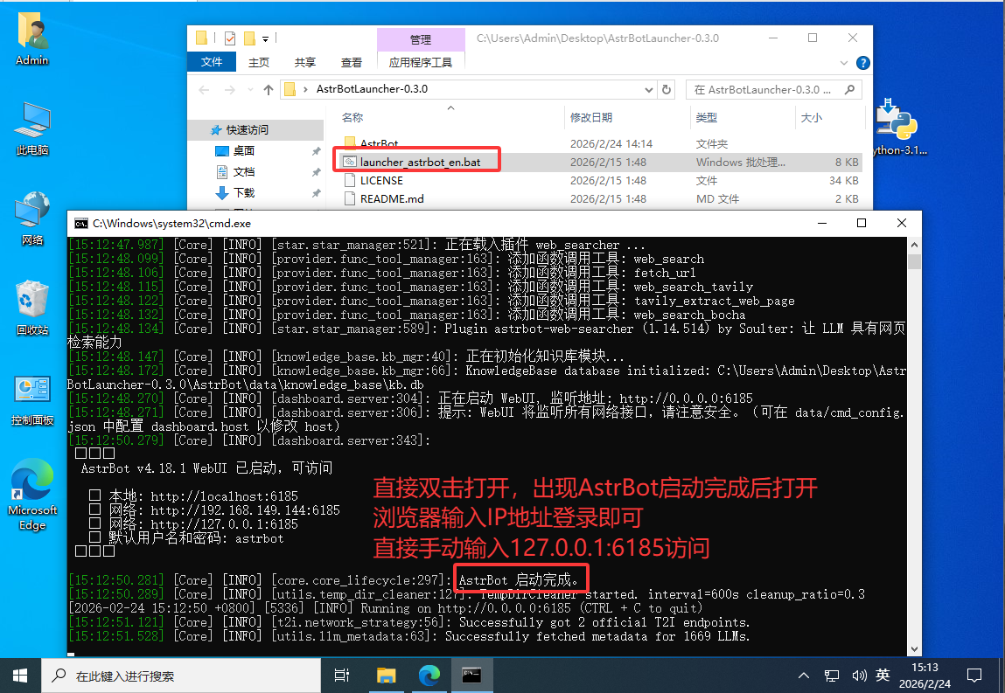Maximize the cmd.exe window
The height and width of the screenshot is (693, 1005).
pyautogui.click(x=862, y=223)
